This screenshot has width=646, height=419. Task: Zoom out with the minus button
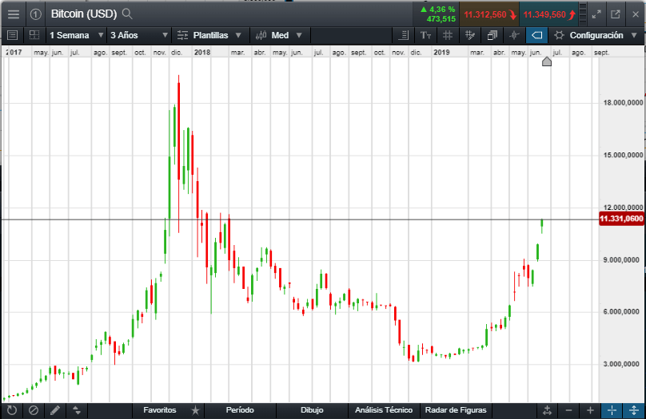coord(569,410)
